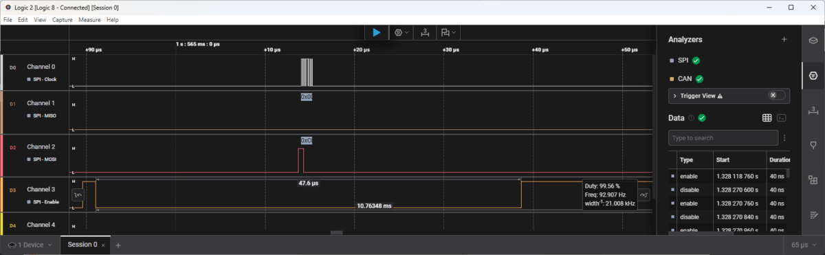Select the Session 0 tab

pyautogui.click(x=82, y=245)
